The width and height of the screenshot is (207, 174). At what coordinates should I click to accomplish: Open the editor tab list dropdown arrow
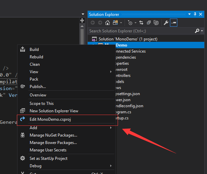[x=83, y=14]
